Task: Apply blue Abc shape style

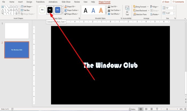Action: (x=58, y=10)
